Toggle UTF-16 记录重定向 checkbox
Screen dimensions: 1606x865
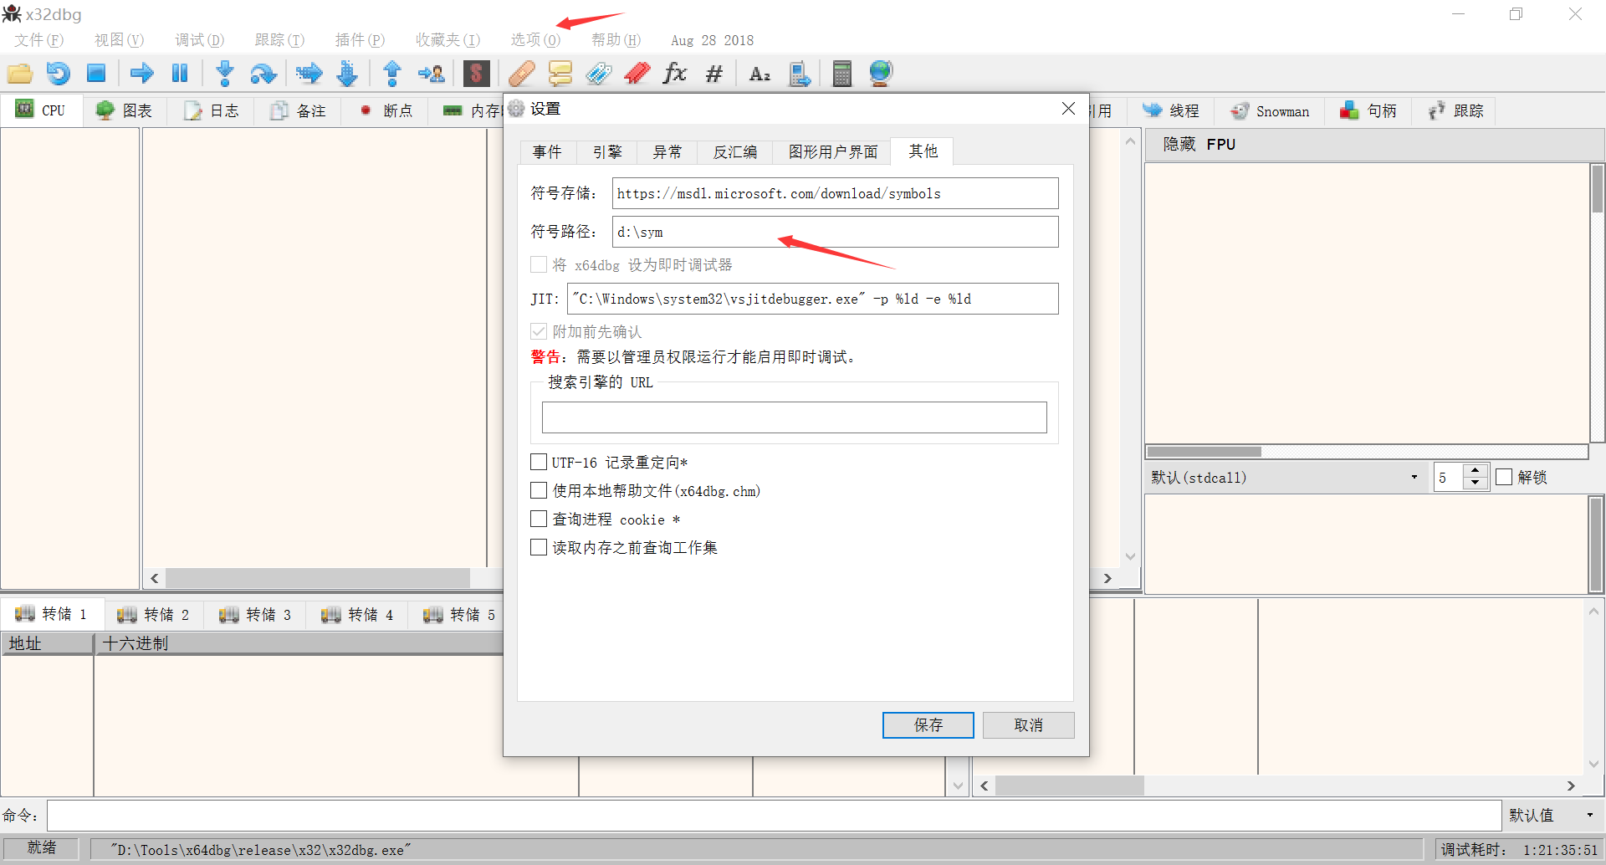point(539,462)
